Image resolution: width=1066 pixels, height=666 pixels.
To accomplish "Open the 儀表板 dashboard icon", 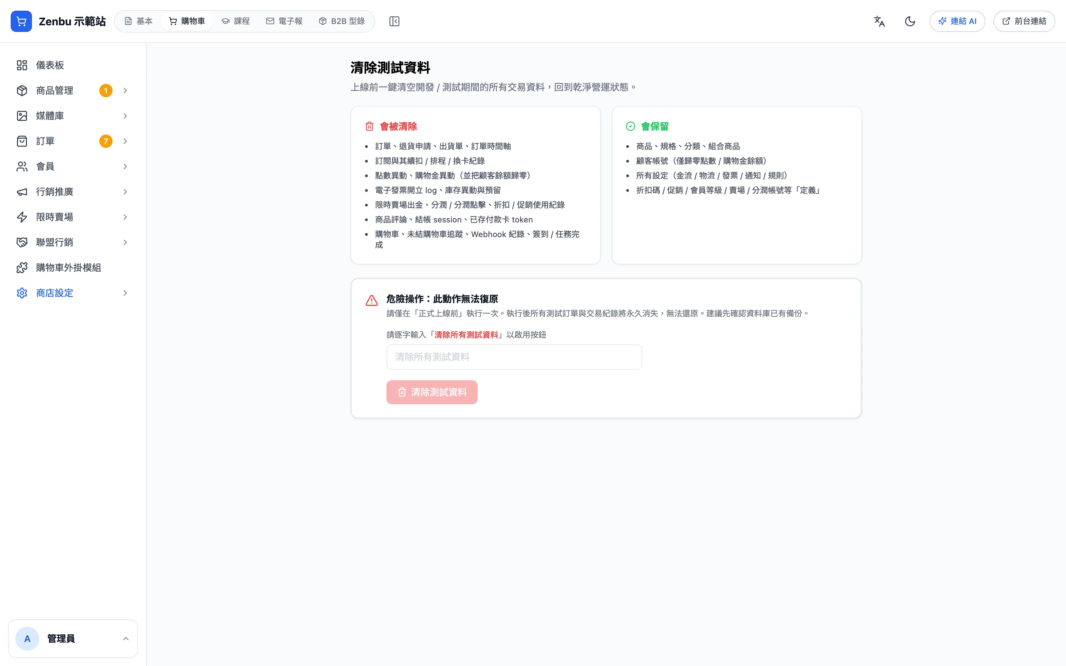I will tap(22, 65).
